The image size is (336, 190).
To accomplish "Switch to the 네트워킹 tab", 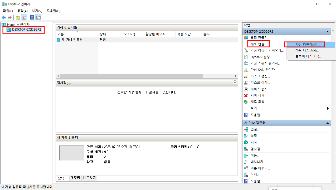I will [90, 178].
